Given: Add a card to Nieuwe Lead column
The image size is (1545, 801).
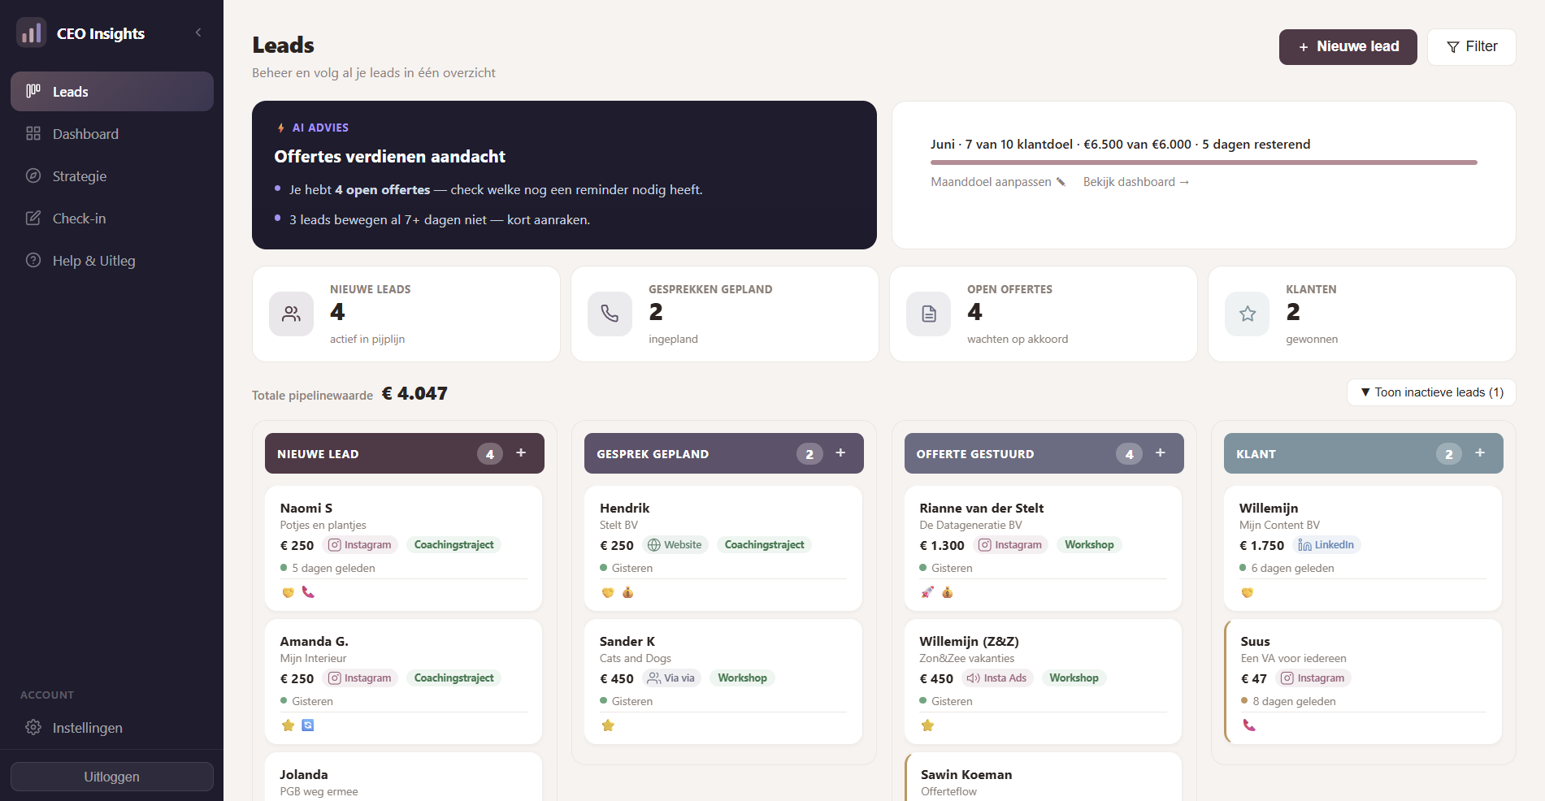Looking at the screenshot, I should [x=521, y=453].
